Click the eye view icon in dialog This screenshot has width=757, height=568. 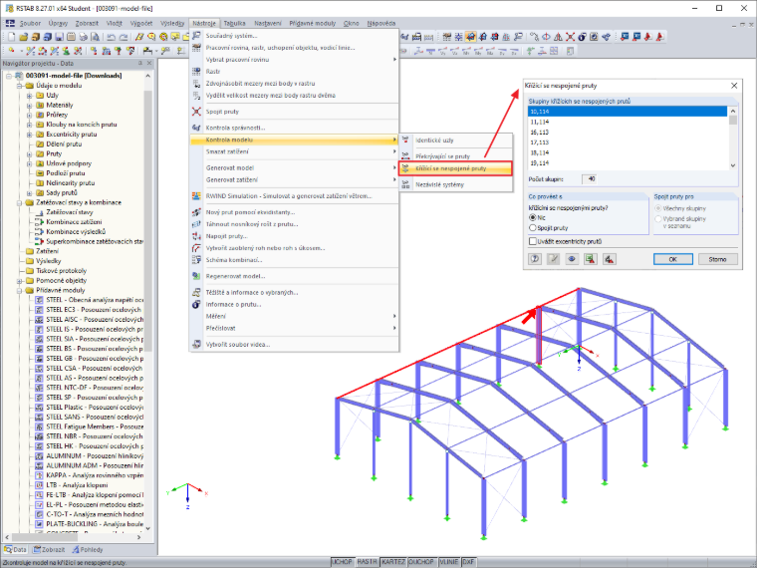tap(572, 259)
